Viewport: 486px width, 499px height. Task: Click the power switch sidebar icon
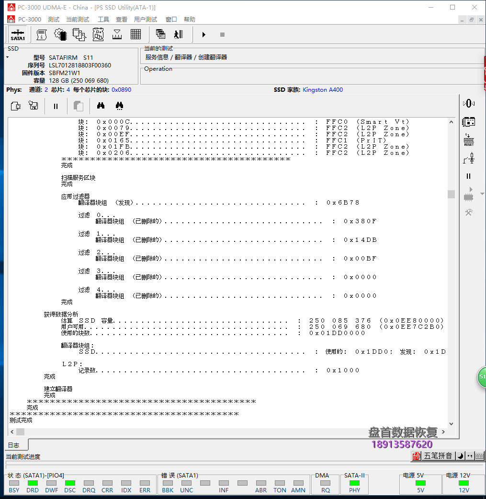click(469, 158)
